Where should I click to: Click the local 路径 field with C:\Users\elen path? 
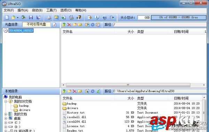[x=160, y=91]
